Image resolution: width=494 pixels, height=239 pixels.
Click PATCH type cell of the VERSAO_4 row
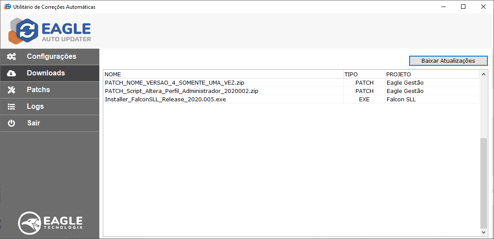[364, 83]
